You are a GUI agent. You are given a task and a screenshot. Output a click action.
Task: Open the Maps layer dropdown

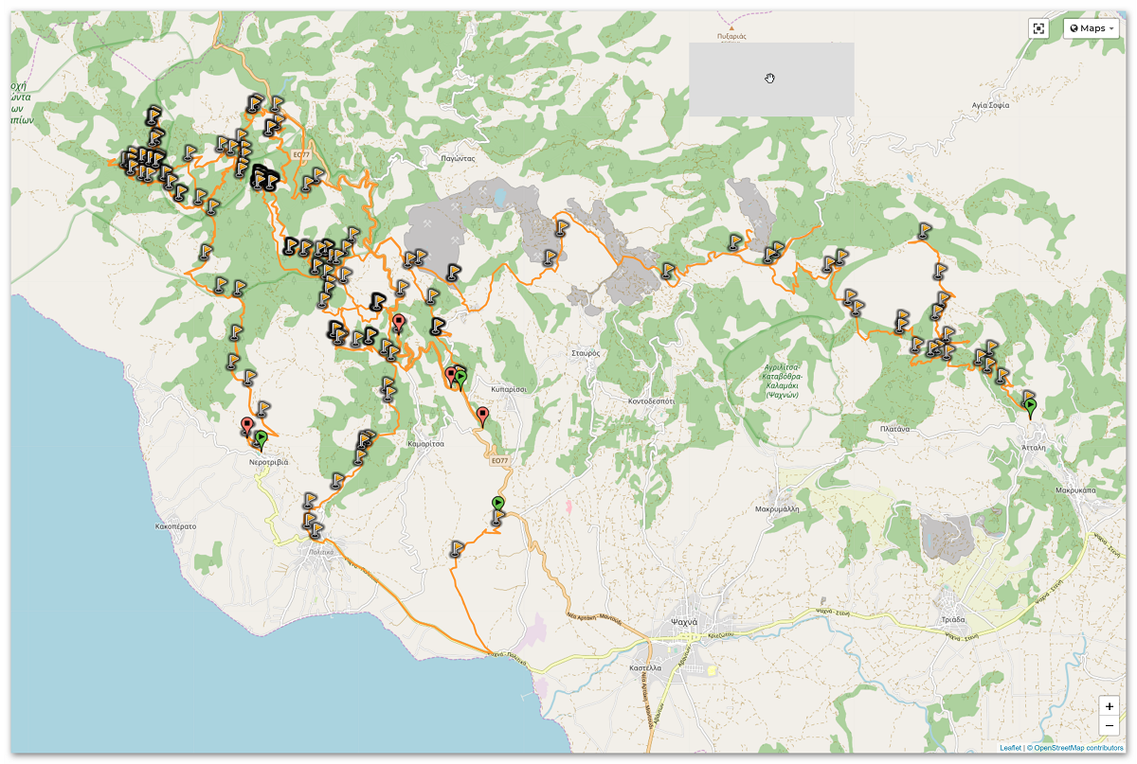pyautogui.click(x=1092, y=28)
